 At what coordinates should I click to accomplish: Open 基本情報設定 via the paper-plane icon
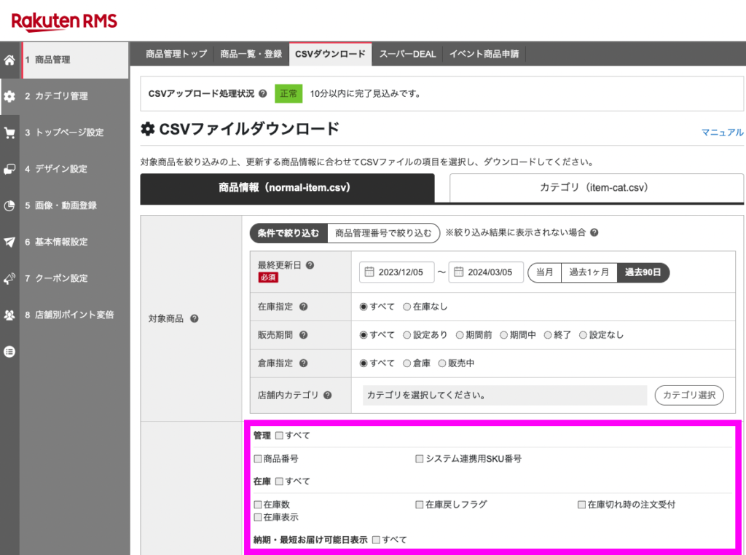[x=8, y=242]
